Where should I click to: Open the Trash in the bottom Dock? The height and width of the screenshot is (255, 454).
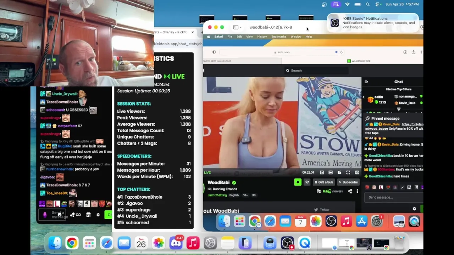click(x=399, y=243)
